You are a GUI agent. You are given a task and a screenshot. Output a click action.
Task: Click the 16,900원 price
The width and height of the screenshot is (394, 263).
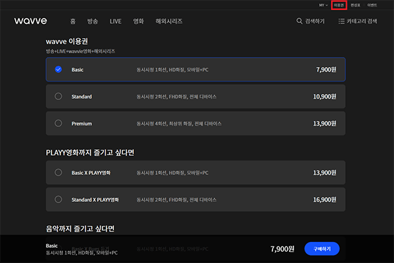click(x=324, y=200)
